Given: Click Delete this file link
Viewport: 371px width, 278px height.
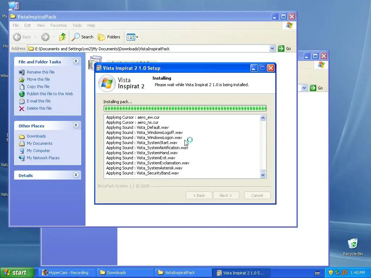Looking at the screenshot, I should pyautogui.click(x=39, y=108).
